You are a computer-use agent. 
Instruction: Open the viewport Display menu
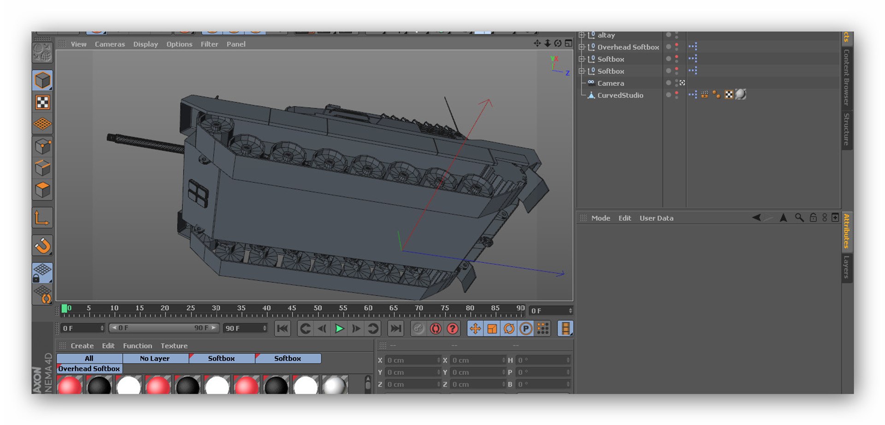146,44
